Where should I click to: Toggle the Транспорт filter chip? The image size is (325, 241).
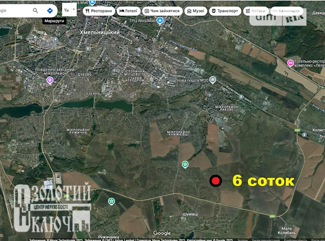click(225, 10)
